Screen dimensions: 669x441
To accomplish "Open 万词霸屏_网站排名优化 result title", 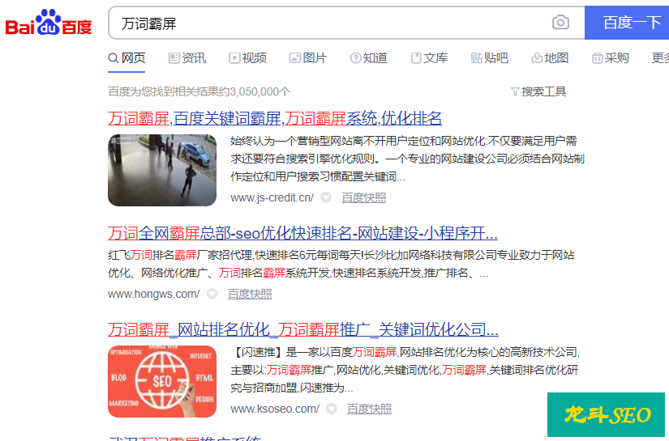I will click(303, 329).
